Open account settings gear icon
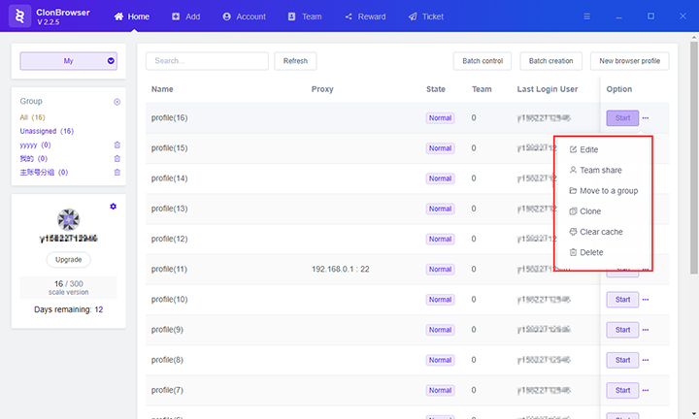The height and width of the screenshot is (419, 699). click(x=114, y=207)
